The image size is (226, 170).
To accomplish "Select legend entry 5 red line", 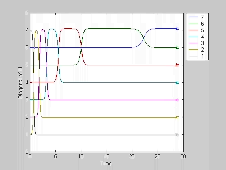I will (x=196, y=30).
